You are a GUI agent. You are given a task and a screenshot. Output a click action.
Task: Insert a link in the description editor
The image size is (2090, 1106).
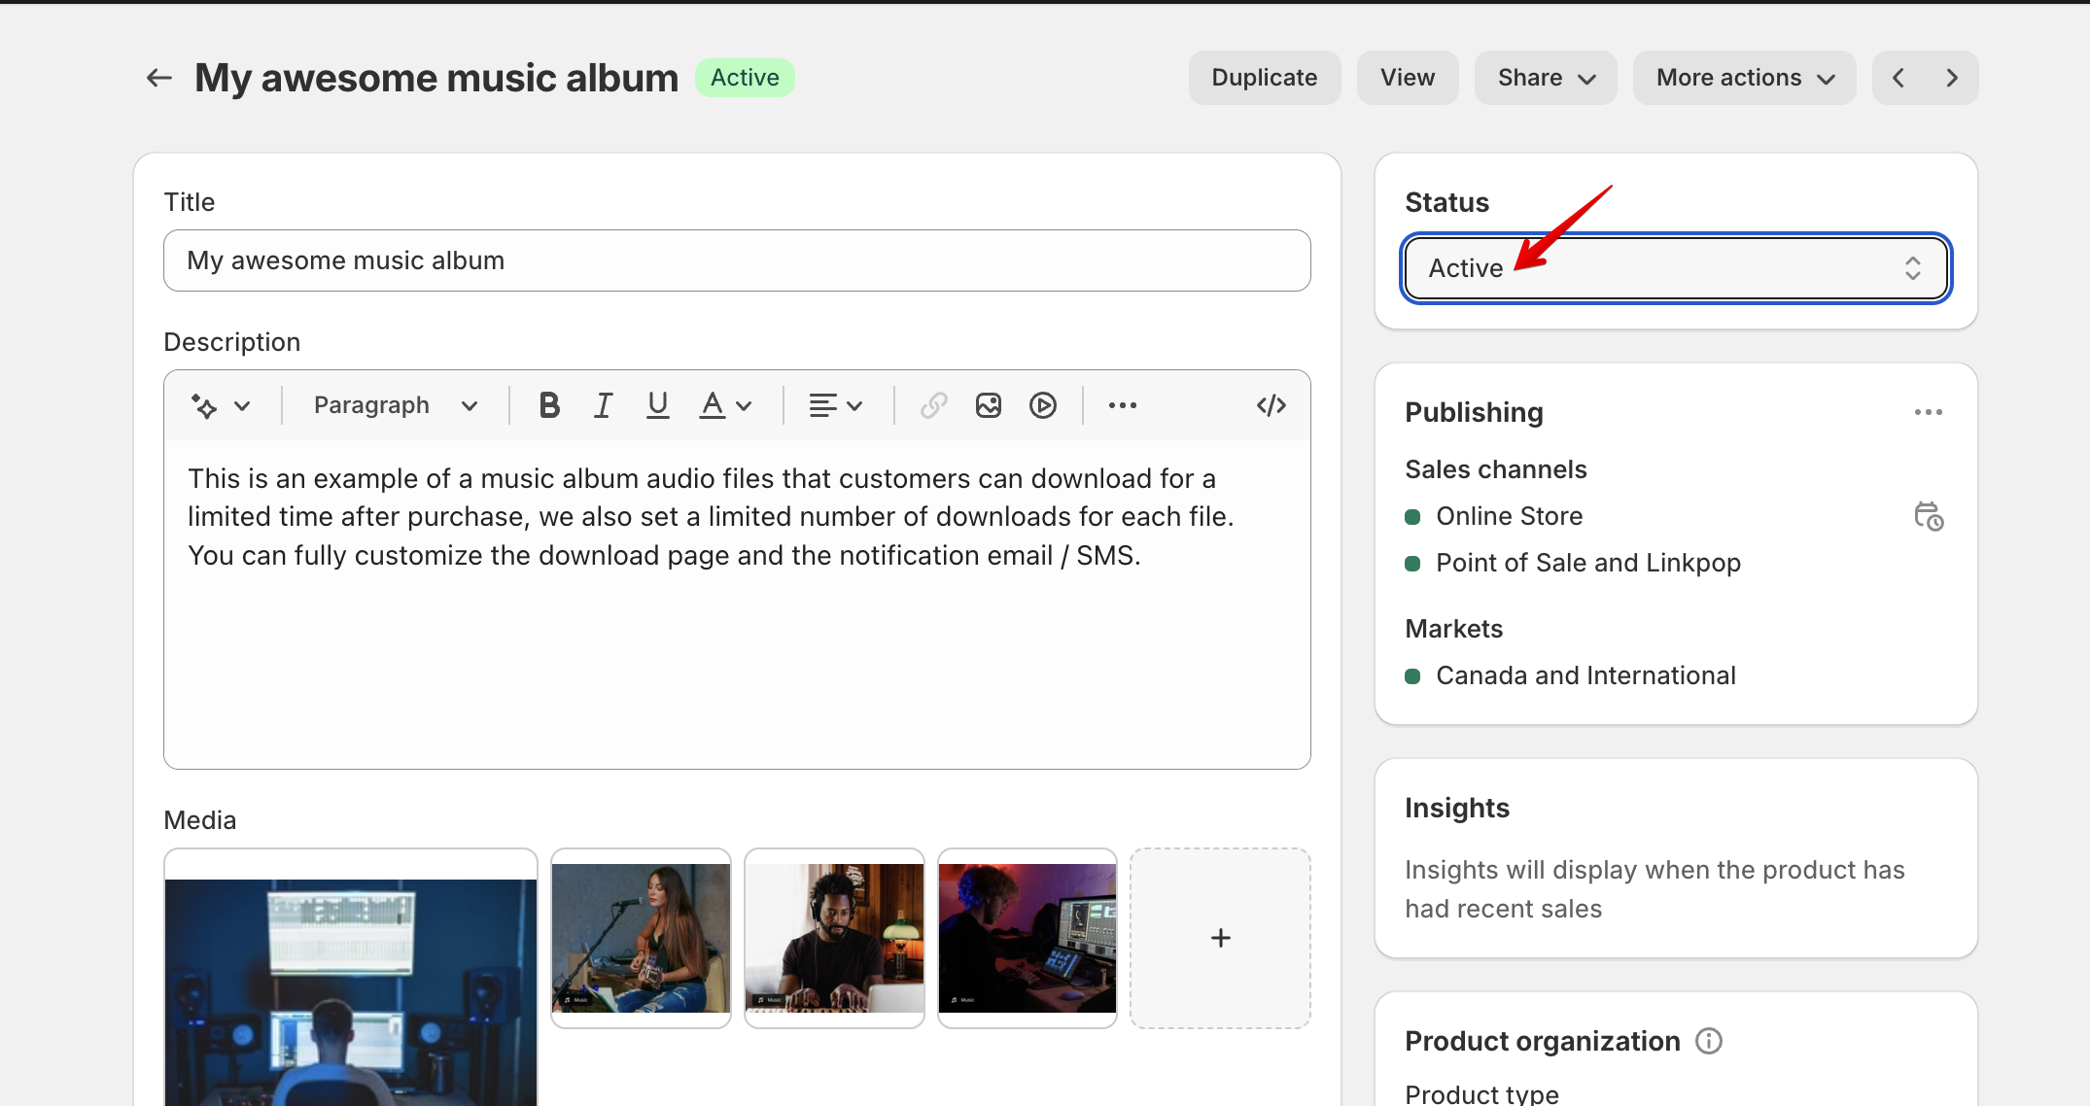[x=932, y=405]
